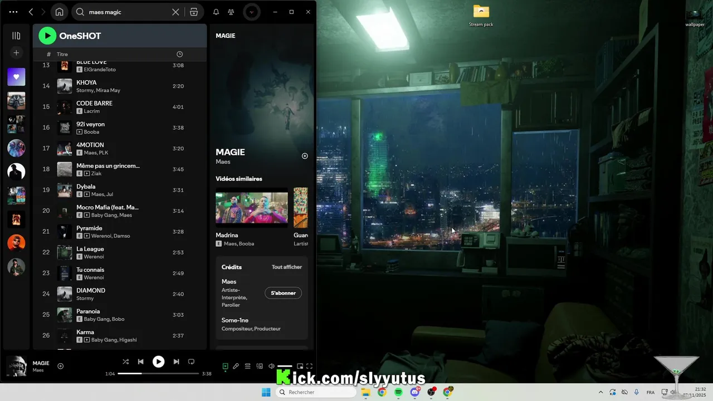
Task: Expand Your Library sidebar
Action: pyautogui.click(x=16, y=36)
